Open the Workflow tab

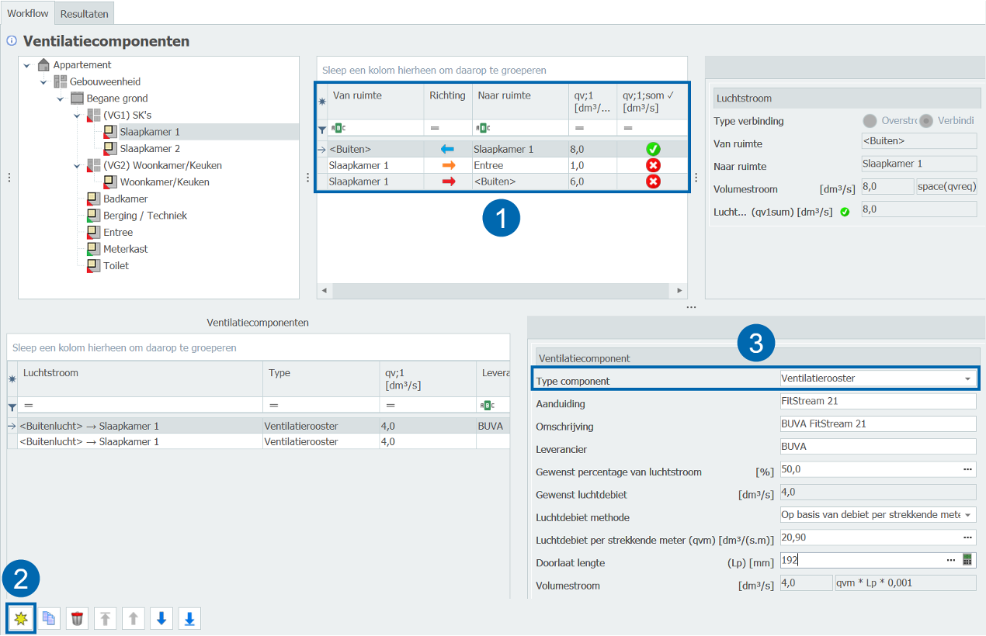point(28,13)
